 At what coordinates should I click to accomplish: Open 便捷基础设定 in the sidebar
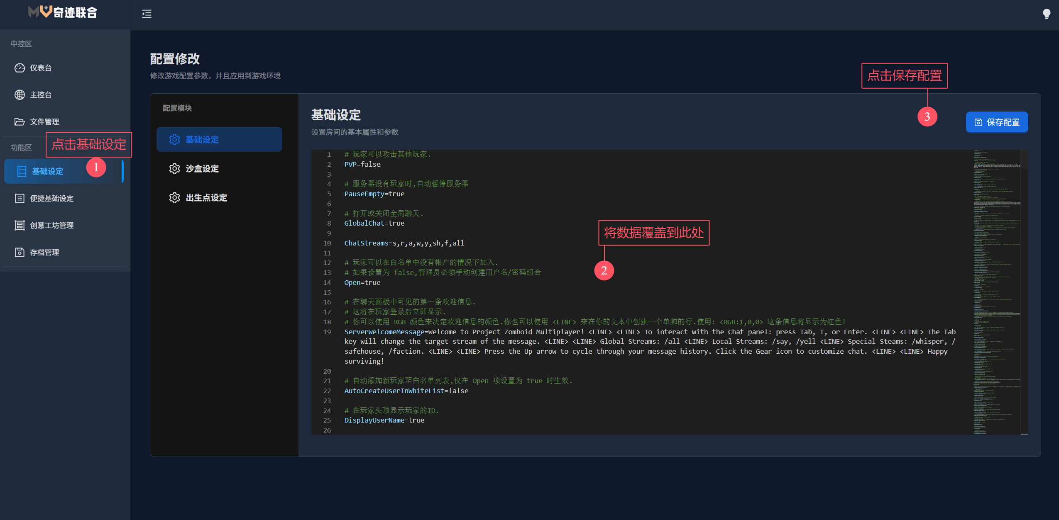51,199
